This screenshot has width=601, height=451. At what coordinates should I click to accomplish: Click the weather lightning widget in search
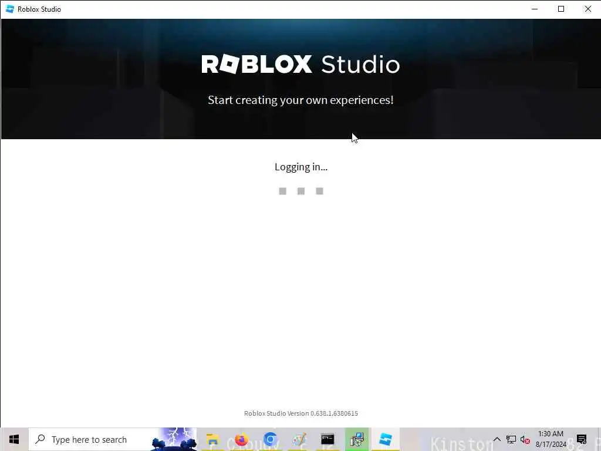tap(174, 439)
